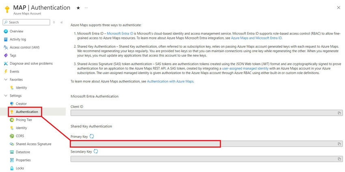Open the Properties page
Viewport: 345px width, 172px height.
(x=23, y=160)
